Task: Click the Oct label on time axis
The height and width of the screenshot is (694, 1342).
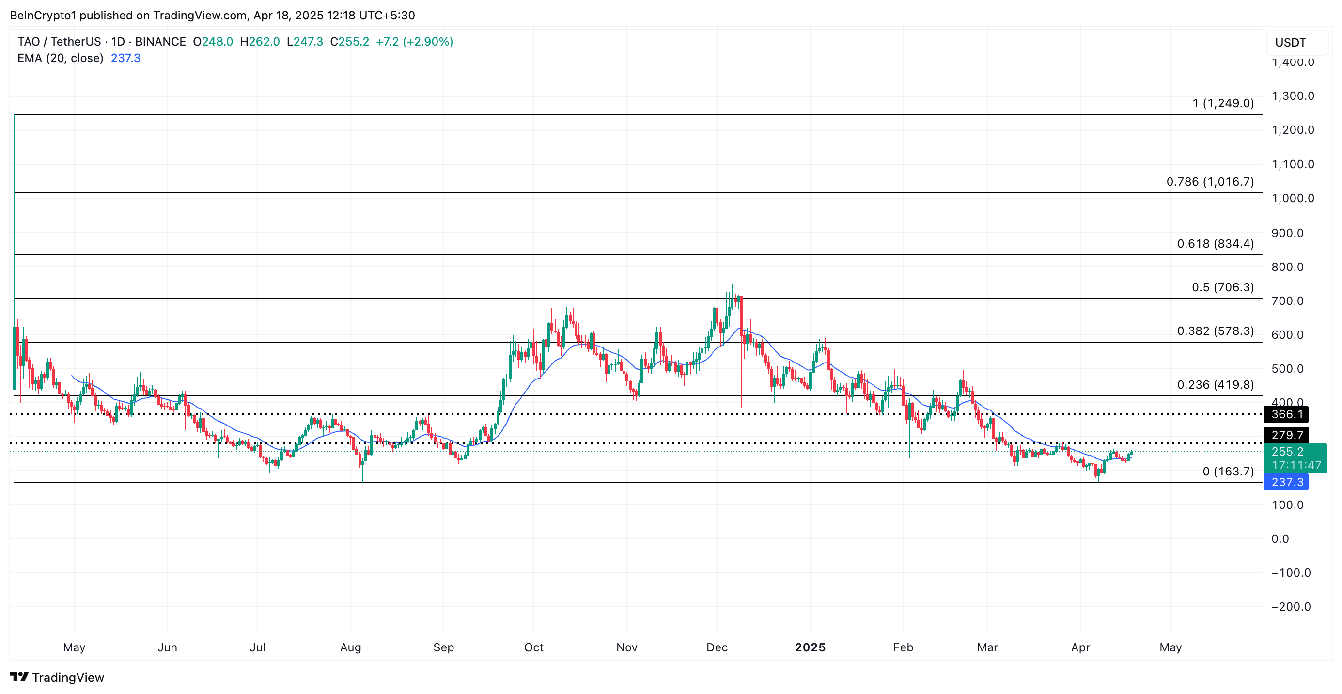Action: [533, 647]
